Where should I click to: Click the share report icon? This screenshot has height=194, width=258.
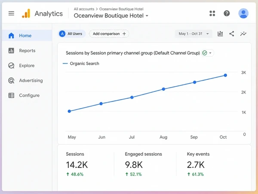pyautogui.click(x=232, y=34)
